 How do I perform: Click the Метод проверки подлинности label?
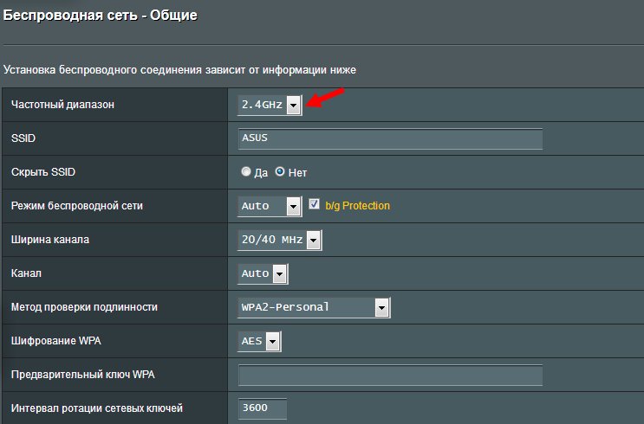coord(84,307)
